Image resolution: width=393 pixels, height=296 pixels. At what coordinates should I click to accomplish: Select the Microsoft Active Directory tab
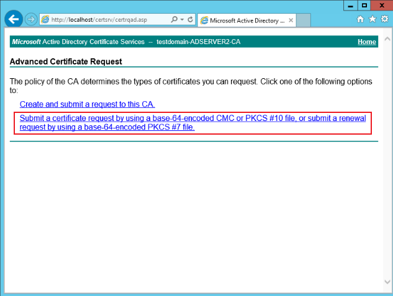pos(247,20)
